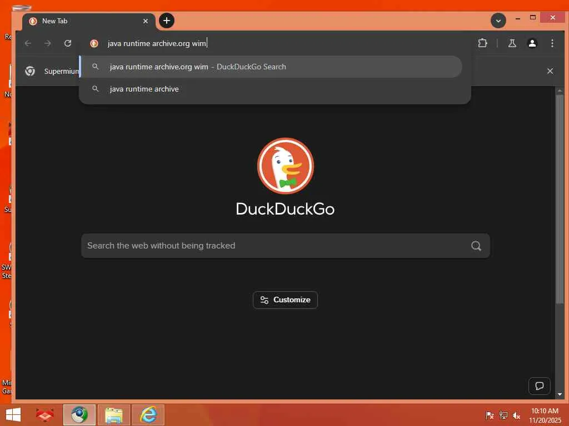Open the Windows Start button

click(x=13, y=415)
